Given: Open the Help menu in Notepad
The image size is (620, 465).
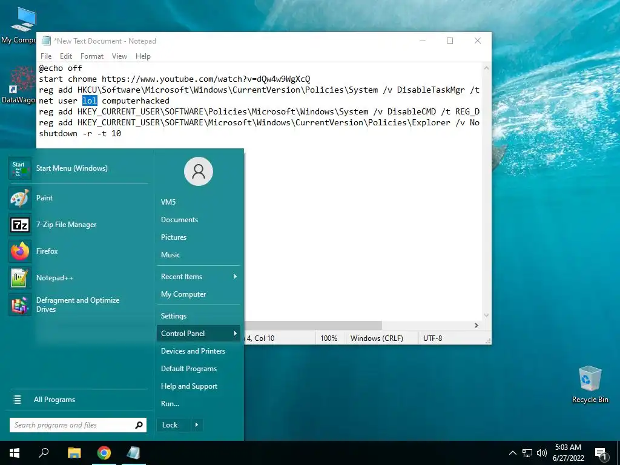Looking at the screenshot, I should 143,56.
